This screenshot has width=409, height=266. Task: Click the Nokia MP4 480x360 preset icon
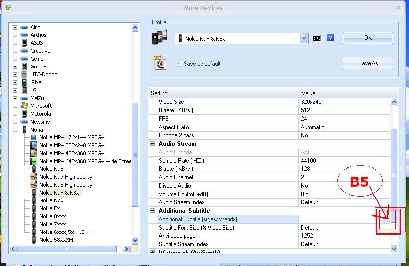pyautogui.click(x=34, y=153)
